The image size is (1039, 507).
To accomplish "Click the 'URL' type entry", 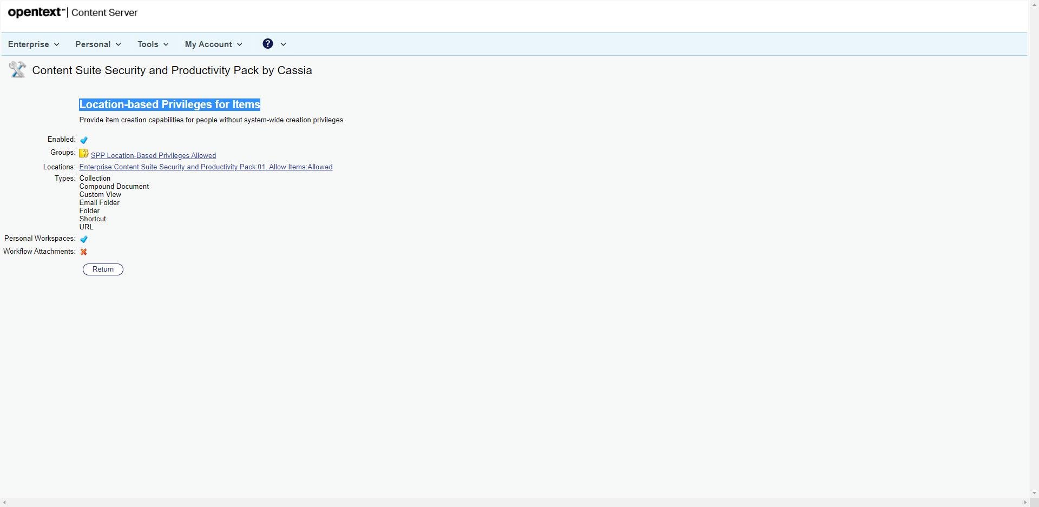I will click(x=86, y=227).
